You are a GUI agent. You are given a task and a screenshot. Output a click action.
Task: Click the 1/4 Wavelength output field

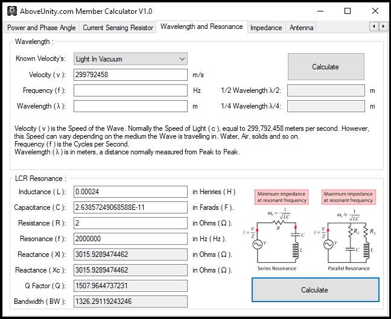coord(326,106)
